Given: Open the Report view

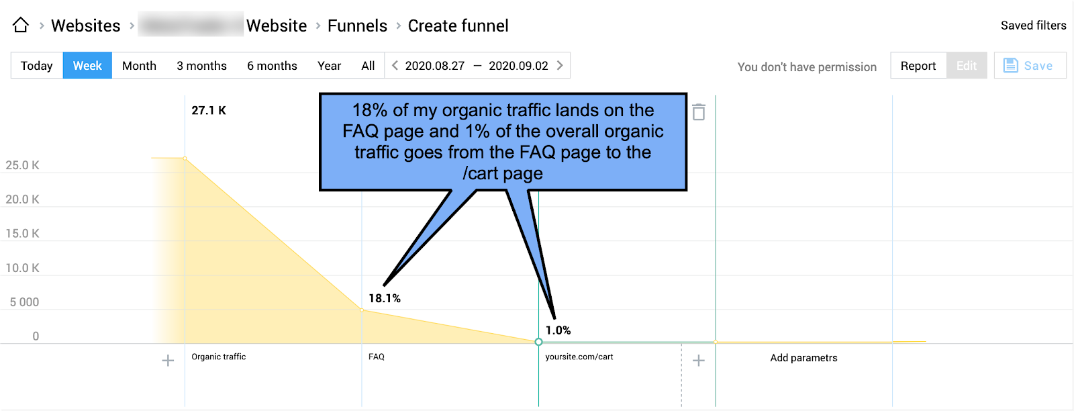Looking at the screenshot, I should (918, 66).
